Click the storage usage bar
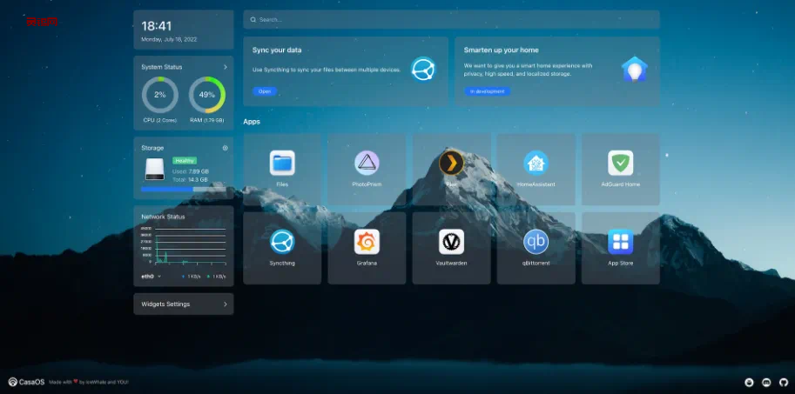Viewport: 795px width, 394px height. (x=183, y=189)
